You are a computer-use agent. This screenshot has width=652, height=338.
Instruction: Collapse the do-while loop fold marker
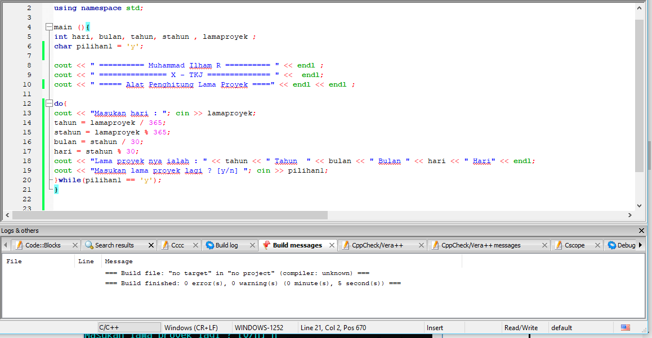coord(49,103)
